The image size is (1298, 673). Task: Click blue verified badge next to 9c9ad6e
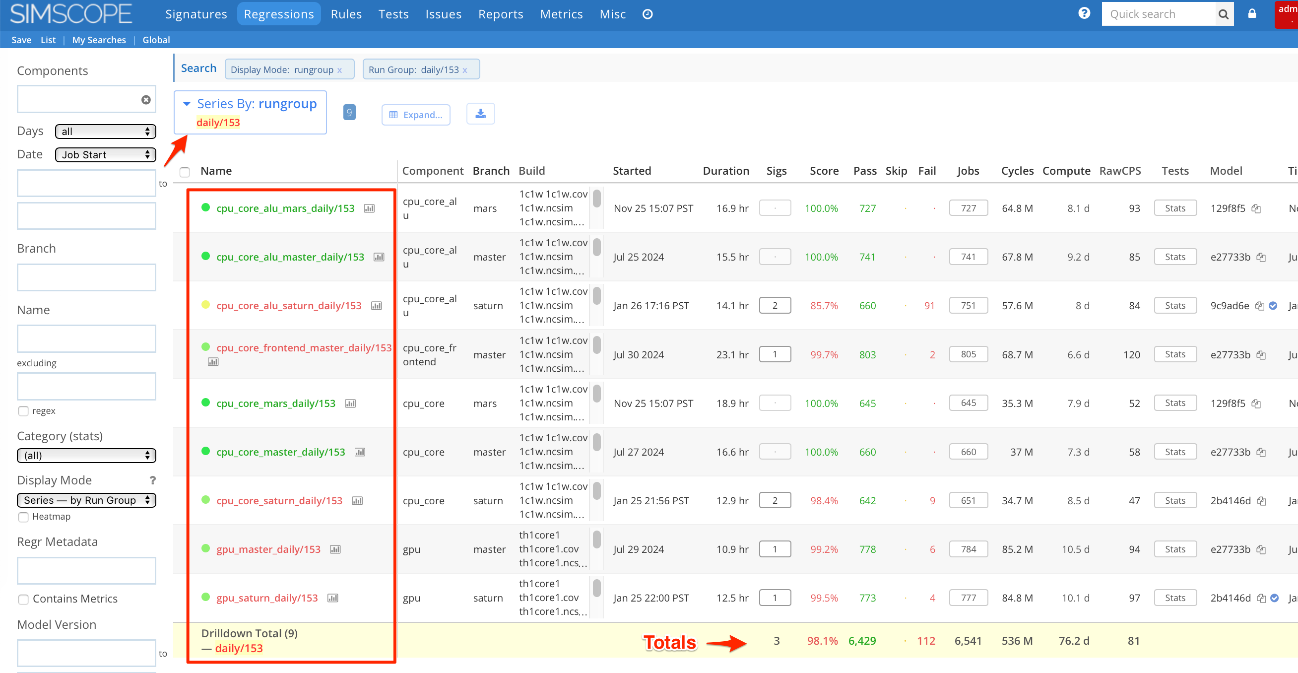tap(1273, 306)
